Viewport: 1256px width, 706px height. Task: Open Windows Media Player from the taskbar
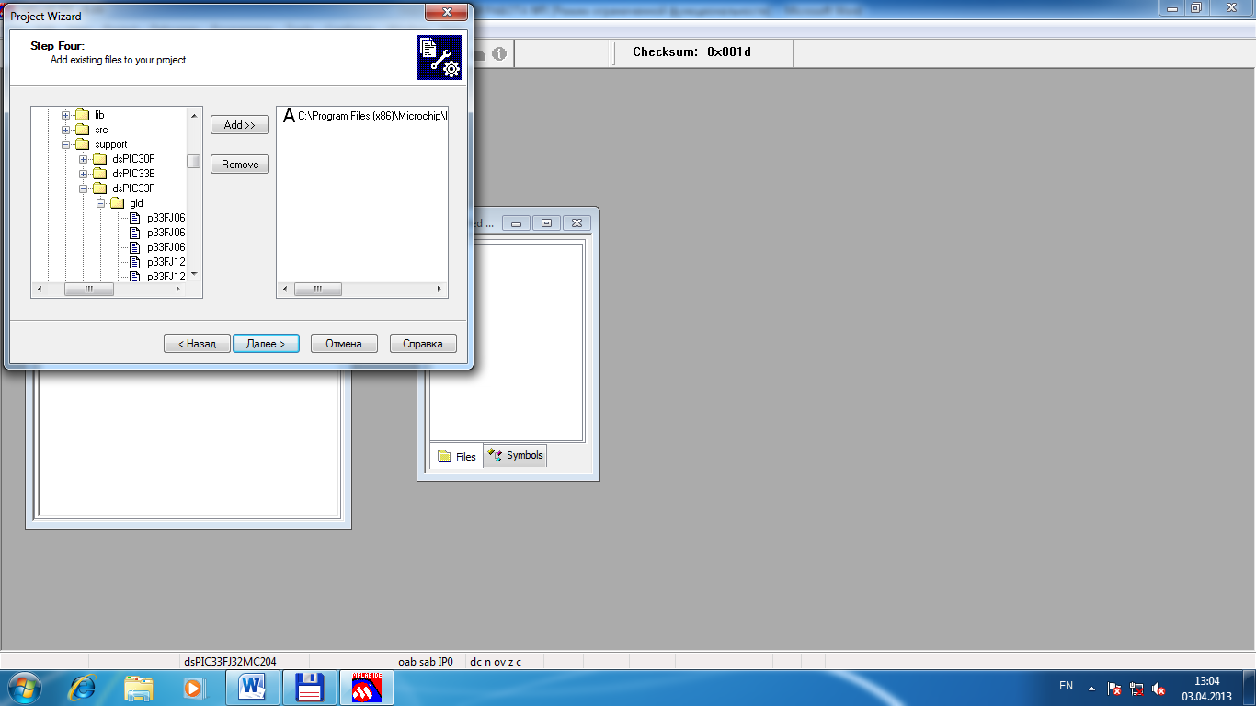pos(193,688)
